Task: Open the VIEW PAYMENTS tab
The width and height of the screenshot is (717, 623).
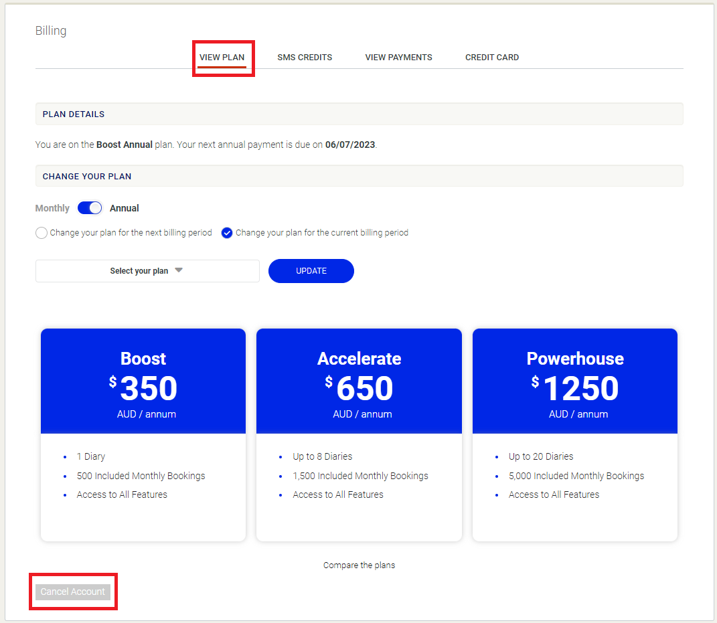Action: click(x=398, y=58)
